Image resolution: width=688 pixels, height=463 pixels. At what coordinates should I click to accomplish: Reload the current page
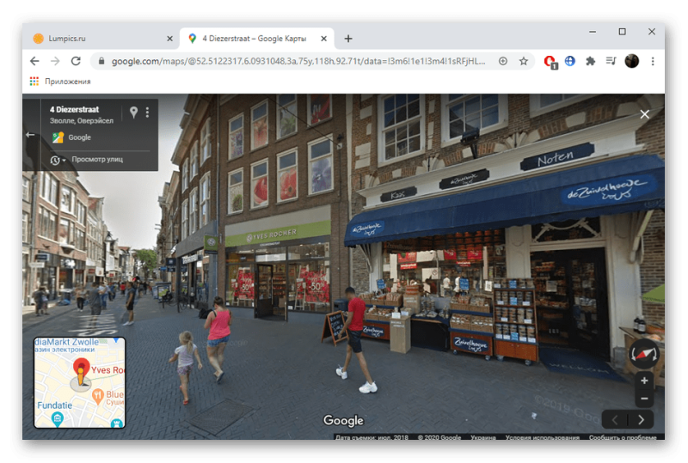coord(76,61)
